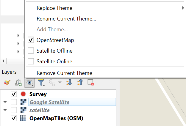Choose Rename Current Theme…
The height and width of the screenshot is (126, 186).
click(66, 19)
